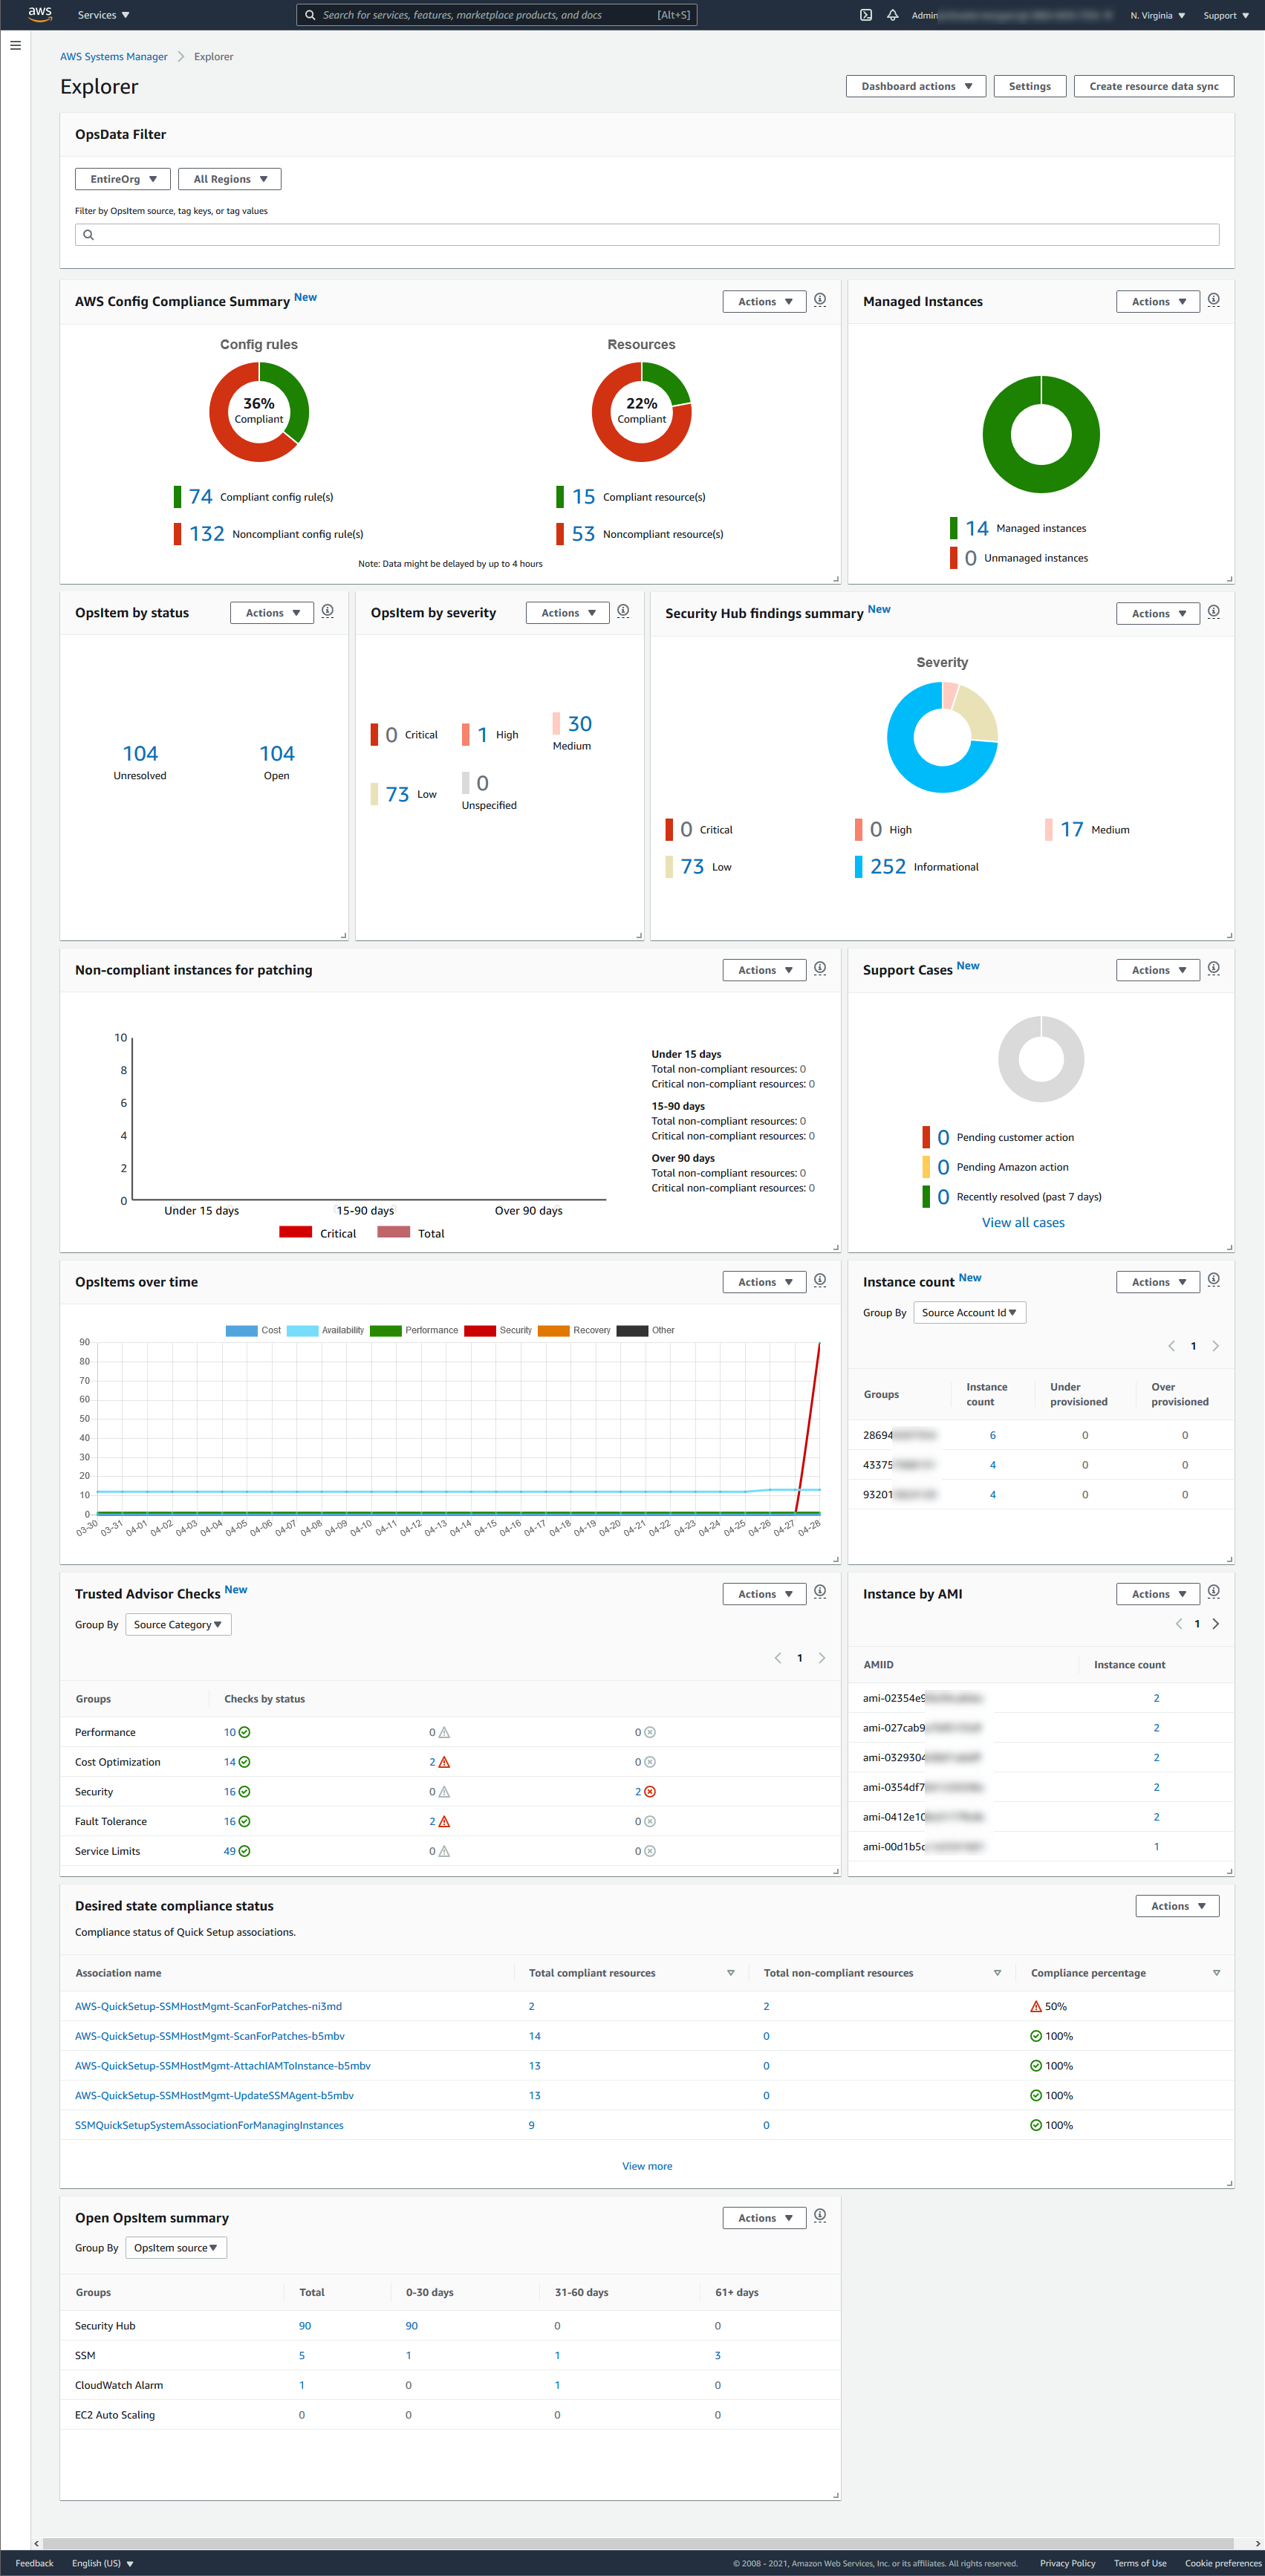Open Source Category group-by dropdown
The image size is (1265, 2576).
click(179, 1625)
